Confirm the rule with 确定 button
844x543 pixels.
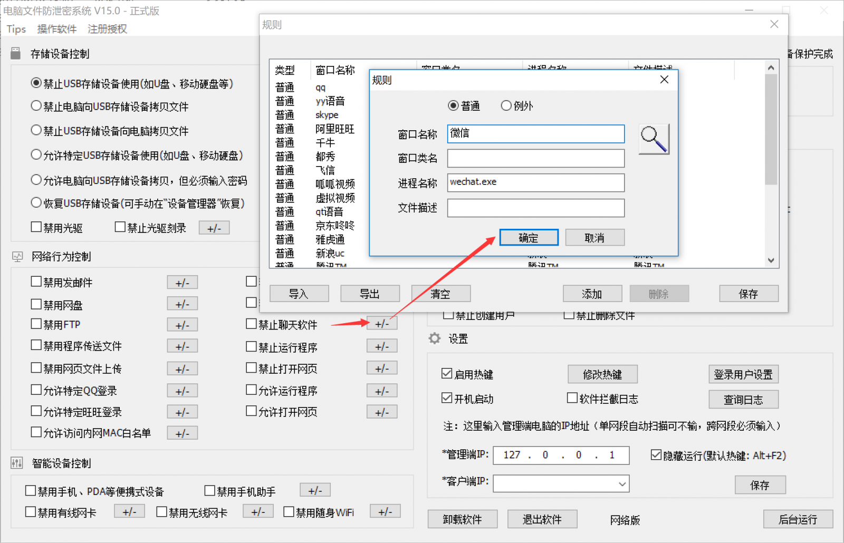(529, 238)
